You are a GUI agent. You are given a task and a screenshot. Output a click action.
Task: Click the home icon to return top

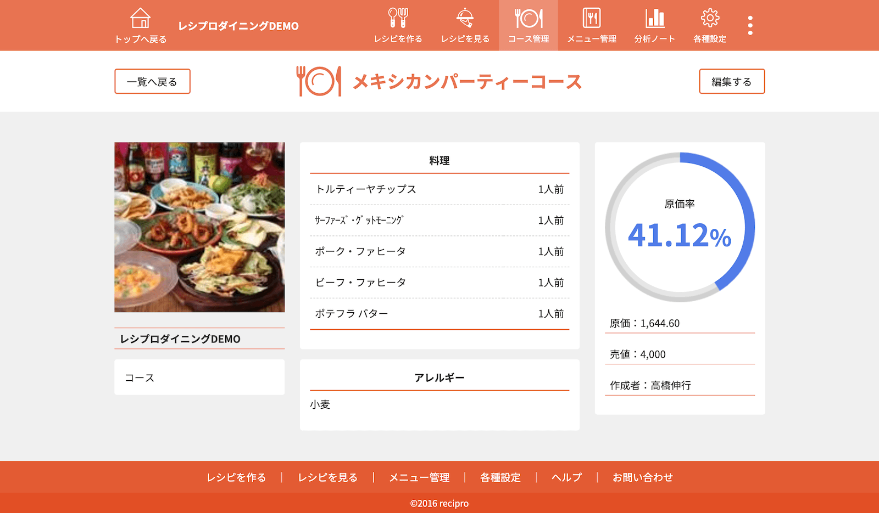[x=140, y=19]
